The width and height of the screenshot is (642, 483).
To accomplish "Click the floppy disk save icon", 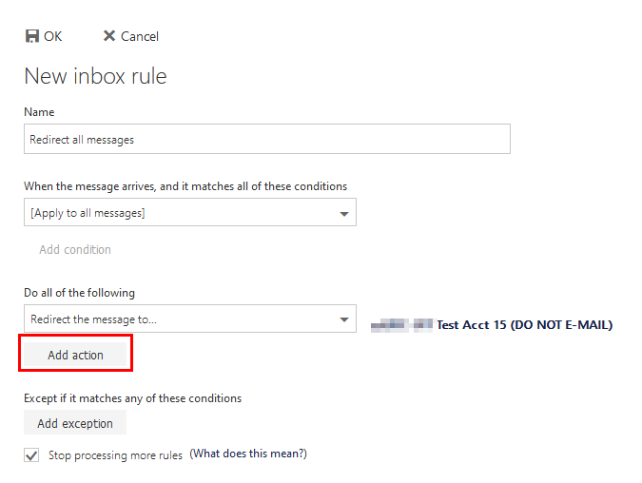I will click(x=31, y=36).
